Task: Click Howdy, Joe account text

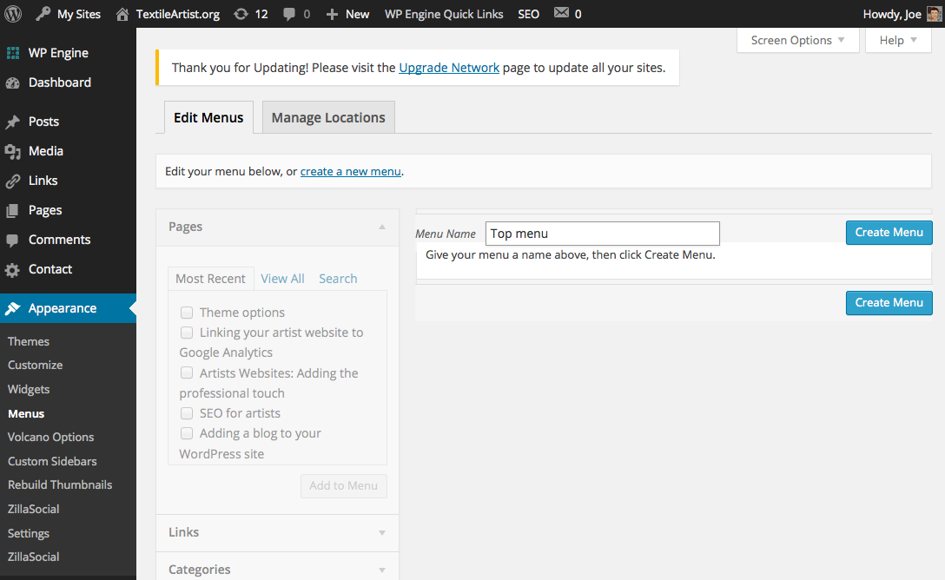Action: pyautogui.click(x=892, y=14)
